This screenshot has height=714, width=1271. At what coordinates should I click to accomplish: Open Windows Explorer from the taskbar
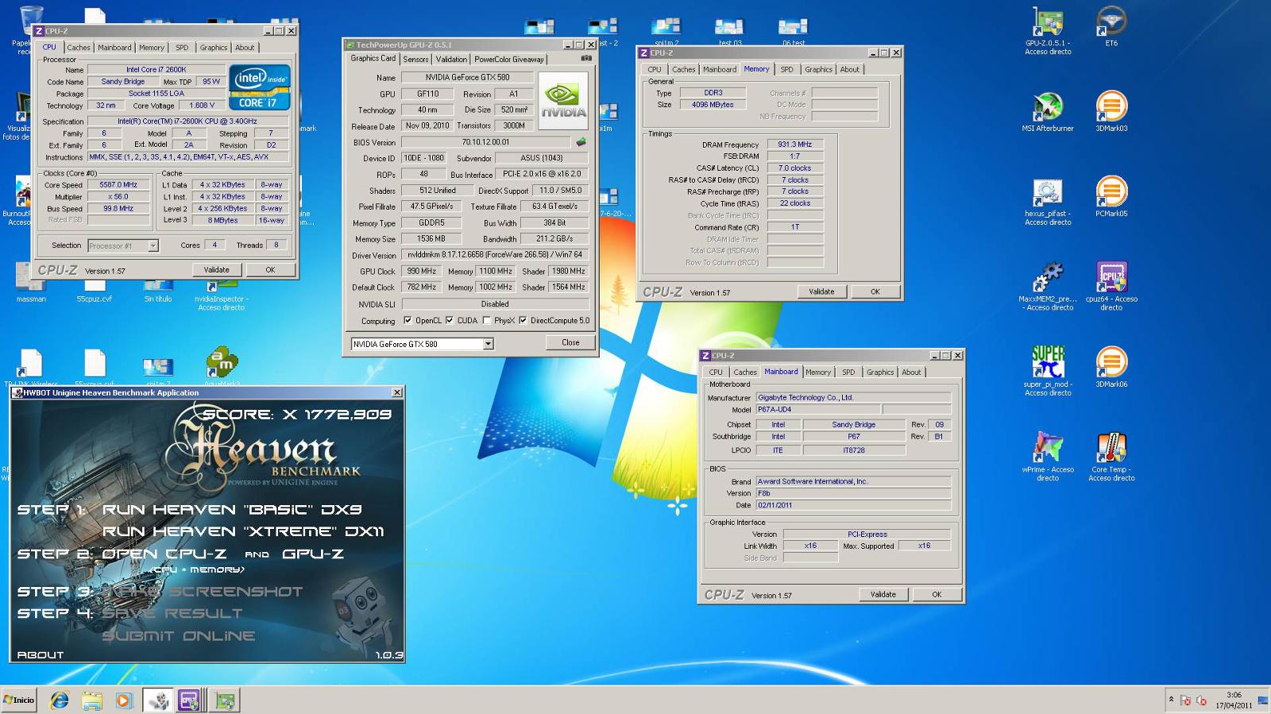(91, 700)
